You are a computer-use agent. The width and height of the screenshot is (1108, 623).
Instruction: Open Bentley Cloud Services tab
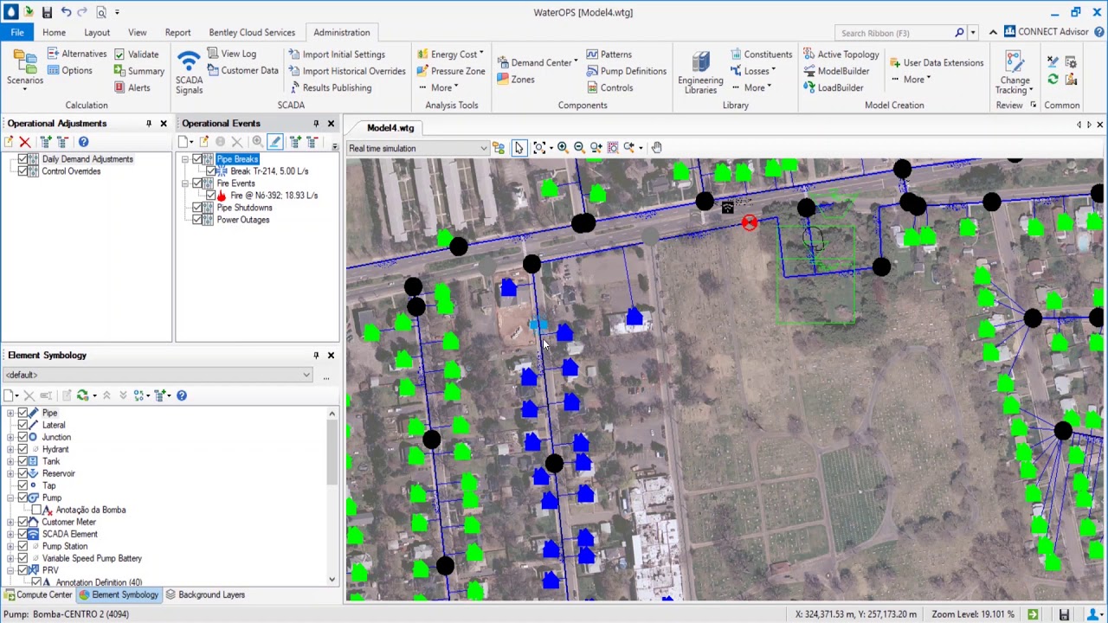click(x=252, y=32)
